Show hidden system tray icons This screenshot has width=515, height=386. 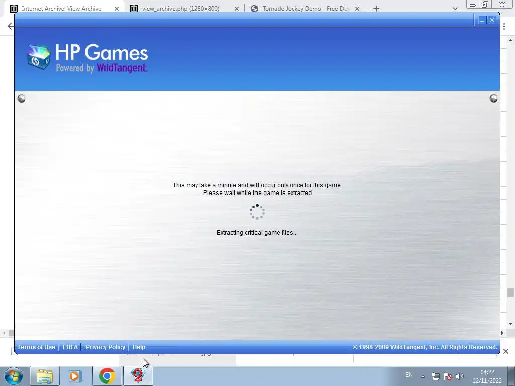423,376
